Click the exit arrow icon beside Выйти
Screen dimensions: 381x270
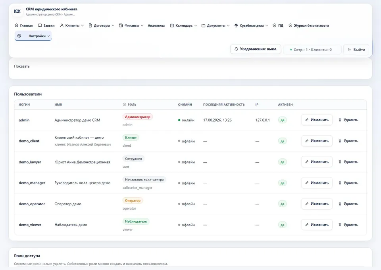click(x=349, y=50)
